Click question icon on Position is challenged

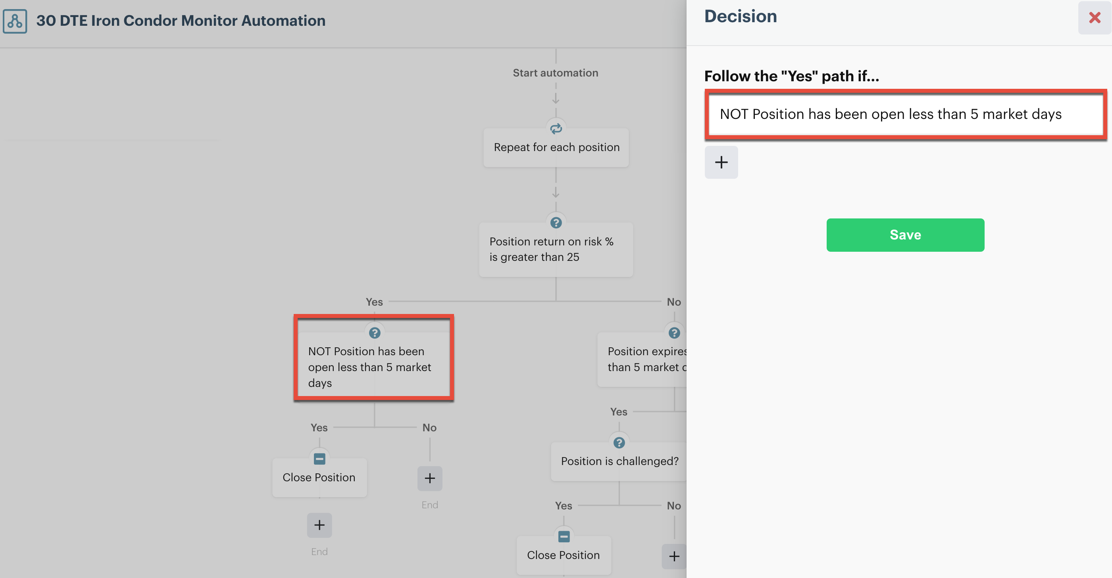click(619, 442)
